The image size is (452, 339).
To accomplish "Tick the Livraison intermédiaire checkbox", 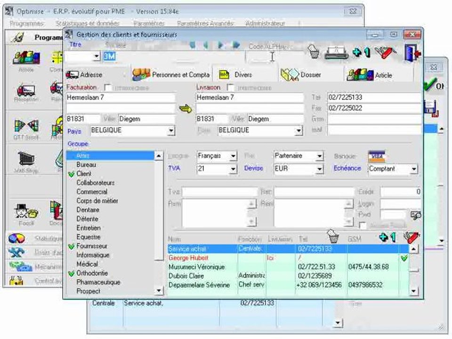I will (x=230, y=88).
